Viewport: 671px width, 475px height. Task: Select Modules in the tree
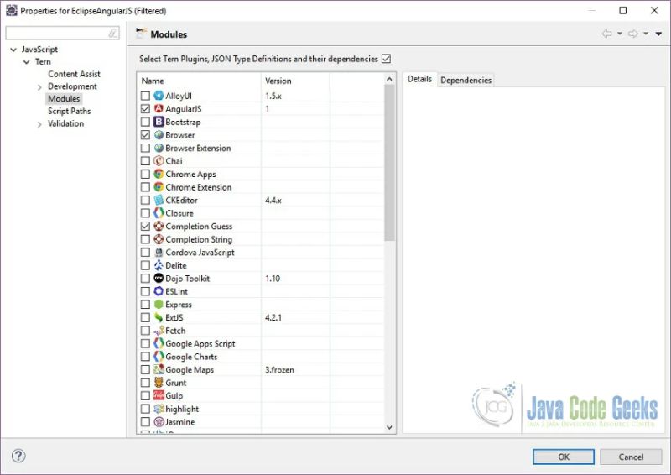coord(64,98)
